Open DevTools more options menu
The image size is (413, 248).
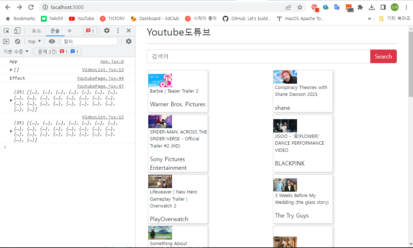[x=118, y=31]
